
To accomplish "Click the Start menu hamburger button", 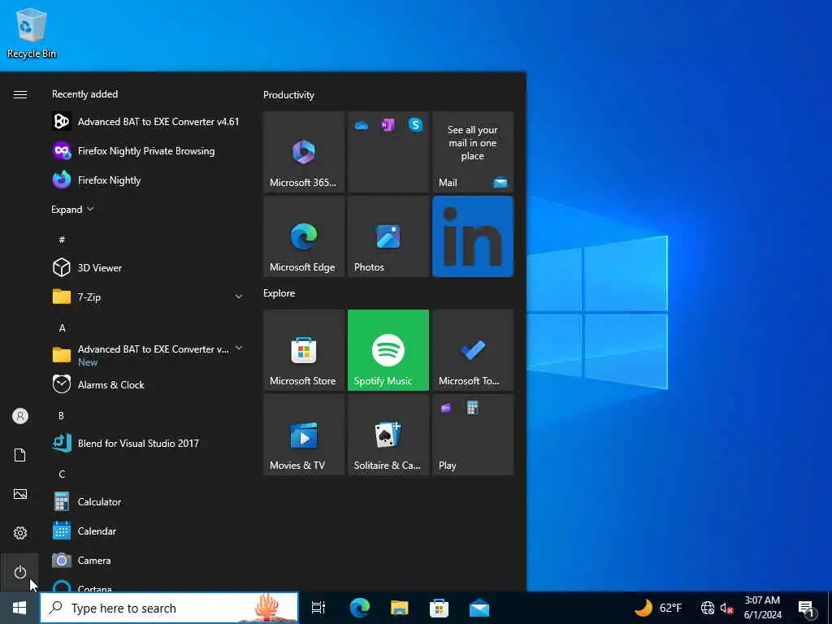I will [x=20, y=94].
